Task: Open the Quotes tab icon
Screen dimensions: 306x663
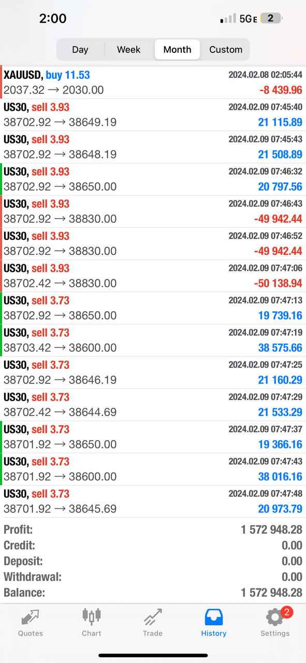Action: 30,616
